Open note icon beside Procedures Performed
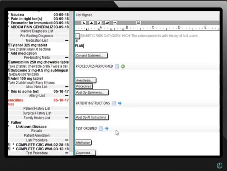 click(x=117, y=66)
